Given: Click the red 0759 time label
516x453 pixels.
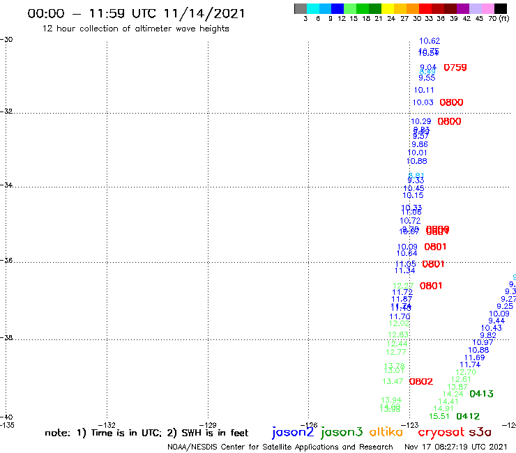Looking at the screenshot, I should [x=455, y=68].
